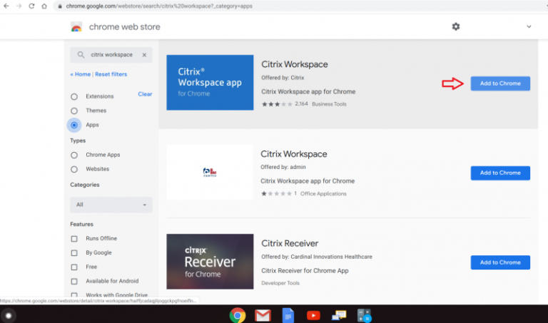Select the Chrome Apps type radio

[x=74, y=155]
